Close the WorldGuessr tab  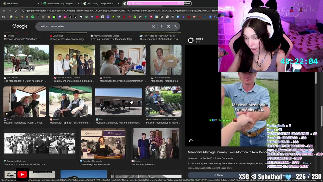[78, 4]
